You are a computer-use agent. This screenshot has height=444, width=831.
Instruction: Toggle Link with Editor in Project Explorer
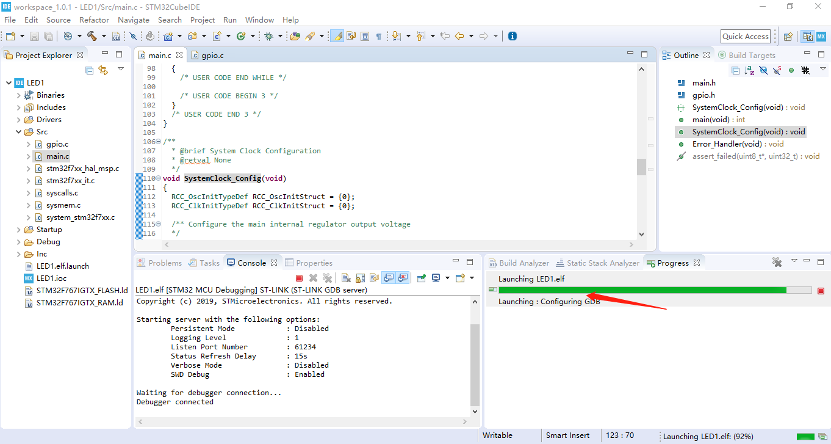103,70
